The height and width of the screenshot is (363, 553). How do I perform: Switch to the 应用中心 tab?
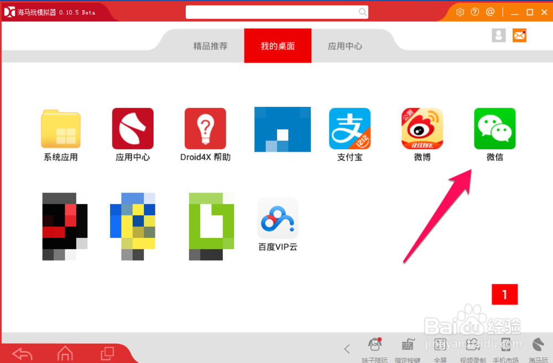[345, 46]
